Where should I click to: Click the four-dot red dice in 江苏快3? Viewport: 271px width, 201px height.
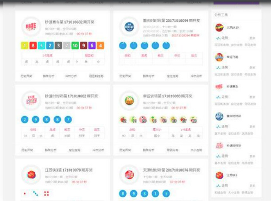pyautogui.click(x=47, y=193)
